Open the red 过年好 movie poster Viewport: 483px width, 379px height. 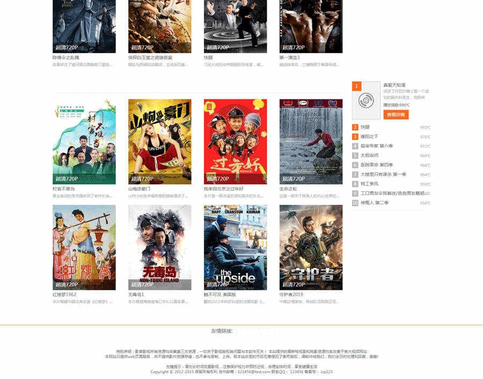pyautogui.click(x=236, y=142)
